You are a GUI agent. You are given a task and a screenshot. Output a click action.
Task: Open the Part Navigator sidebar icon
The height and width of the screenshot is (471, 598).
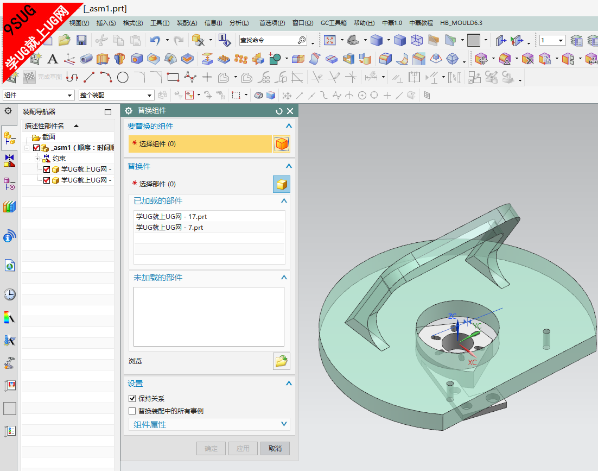[x=9, y=184]
